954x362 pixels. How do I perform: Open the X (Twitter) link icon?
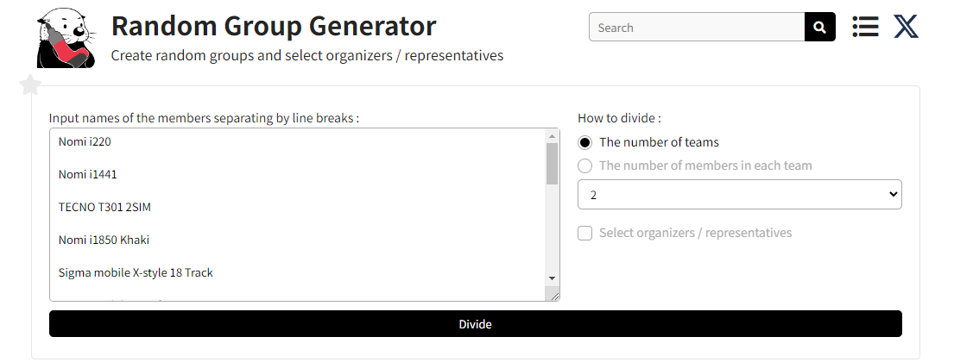(906, 27)
